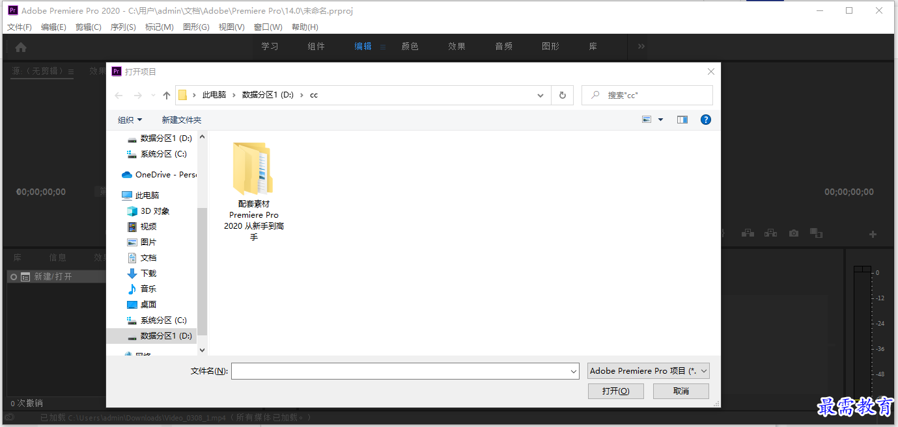Click the 取消 button
Image resolution: width=898 pixels, height=427 pixels.
pyautogui.click(x=681, y=391)
